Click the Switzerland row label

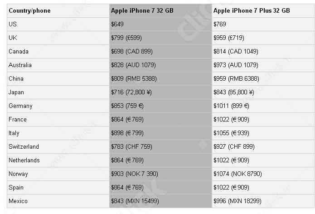24,146
